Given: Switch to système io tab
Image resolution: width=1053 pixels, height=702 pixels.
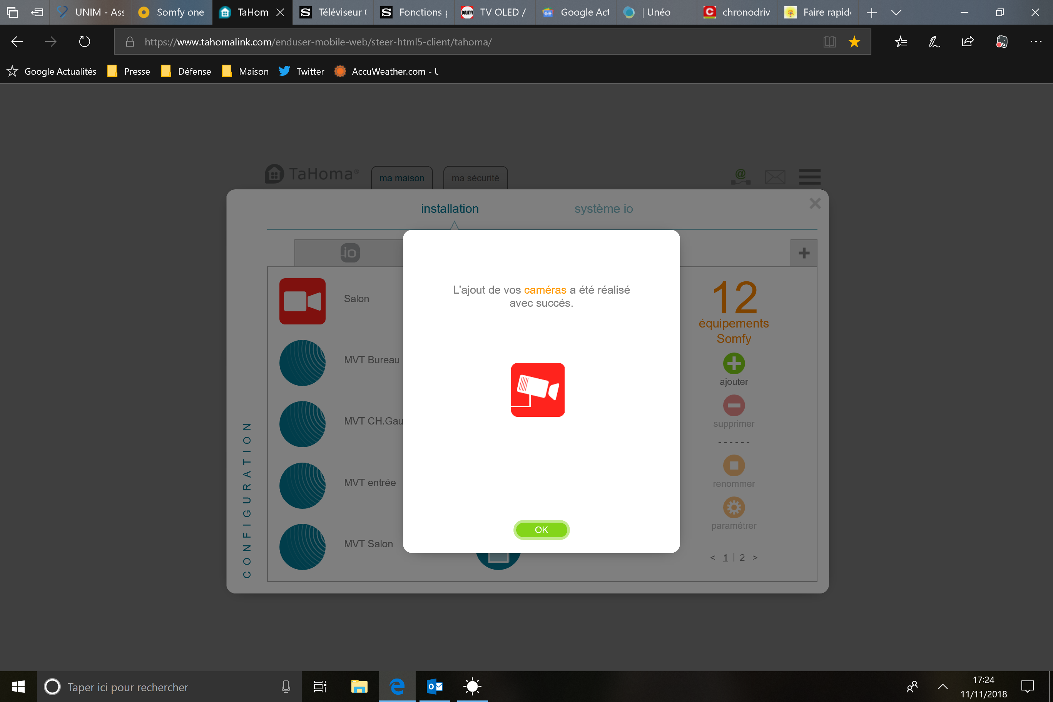Looking at the screenshot, I should point(603,209).
